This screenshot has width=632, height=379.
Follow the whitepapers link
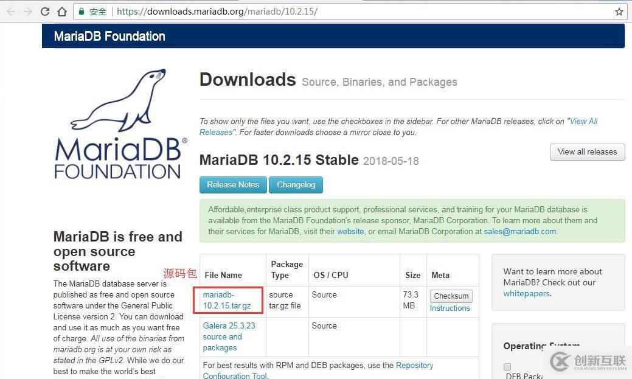(526, 293)
